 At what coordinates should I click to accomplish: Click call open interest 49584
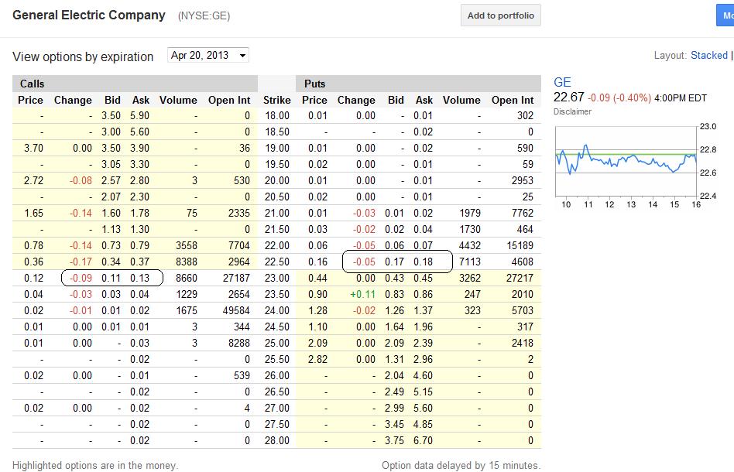pyautogui.click(x=236, y=310)
